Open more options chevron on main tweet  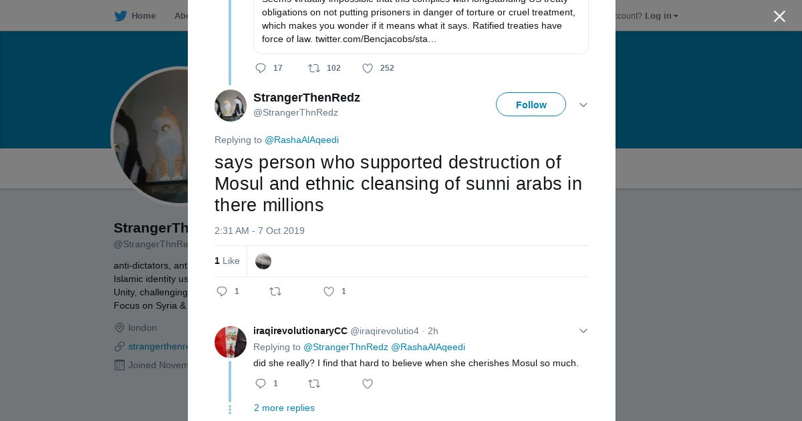[x=583, y=105]
